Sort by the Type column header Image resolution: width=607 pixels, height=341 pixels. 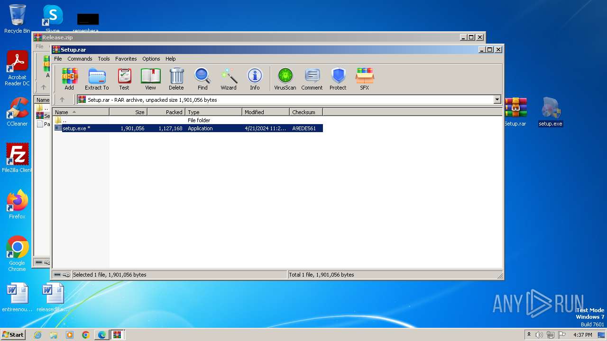click(213, 112)
